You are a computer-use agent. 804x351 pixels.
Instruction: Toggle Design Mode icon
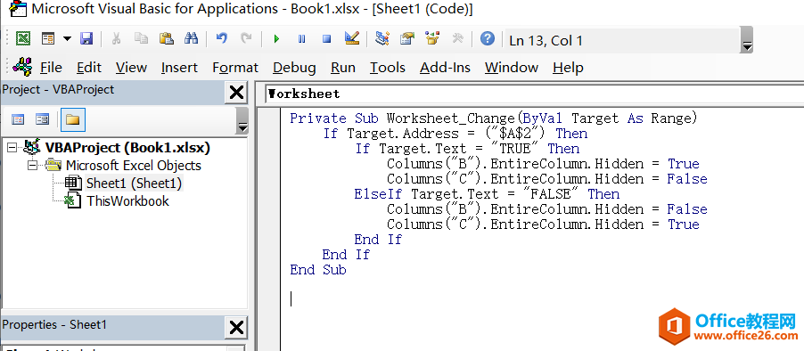click(352, 39)
